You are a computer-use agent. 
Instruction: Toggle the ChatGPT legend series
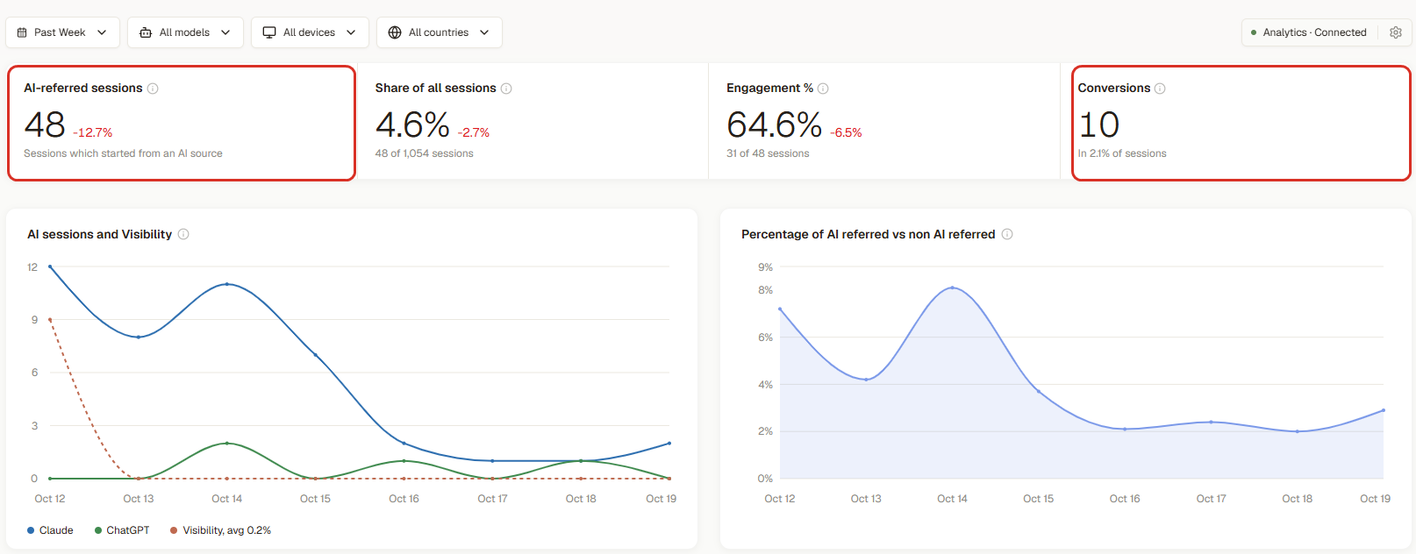pyautogui.click(x=122, y=530)
